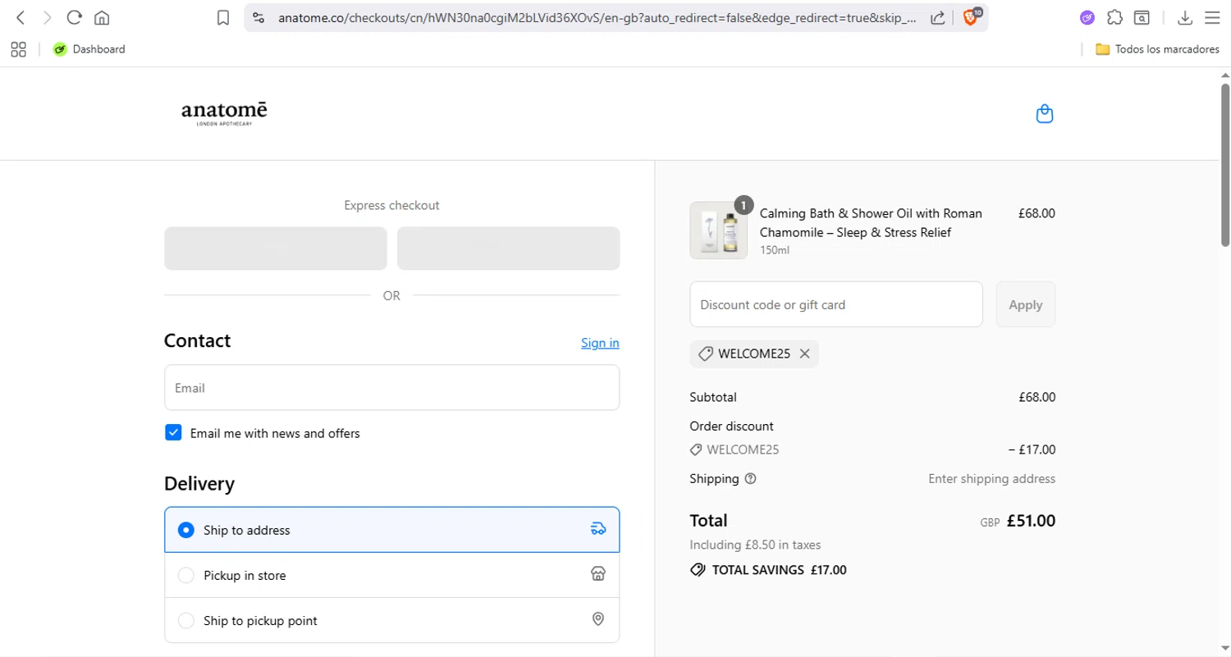Click the location pin icon for pickup point
The height and width of the screenshot is (657, 1231).
[x=598, y=619]
